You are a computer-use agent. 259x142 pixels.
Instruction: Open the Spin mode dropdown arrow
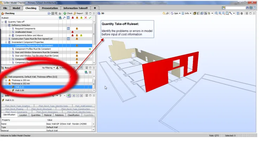(180, 13)
